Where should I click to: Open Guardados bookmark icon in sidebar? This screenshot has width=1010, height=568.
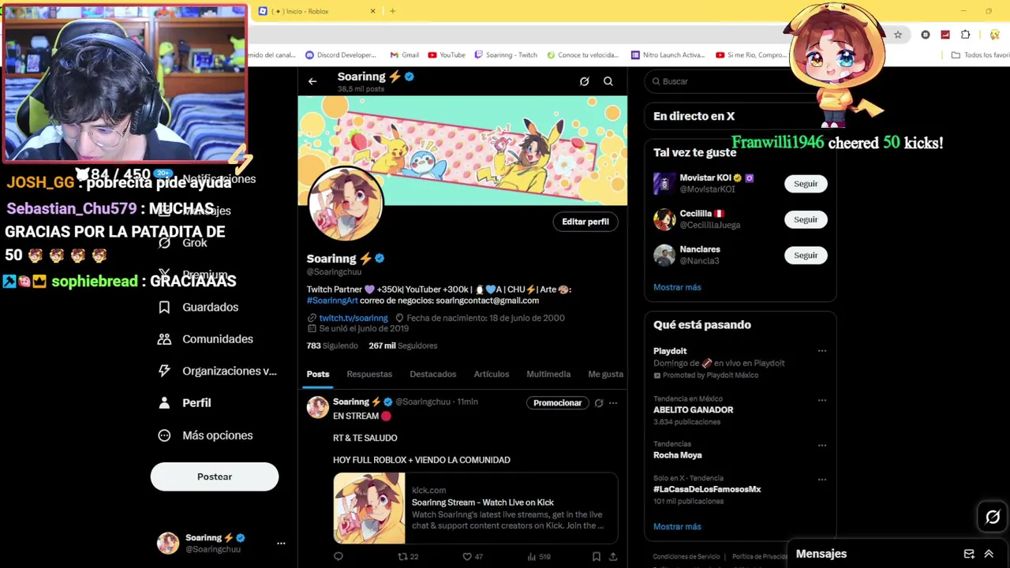tap(164, 307)
